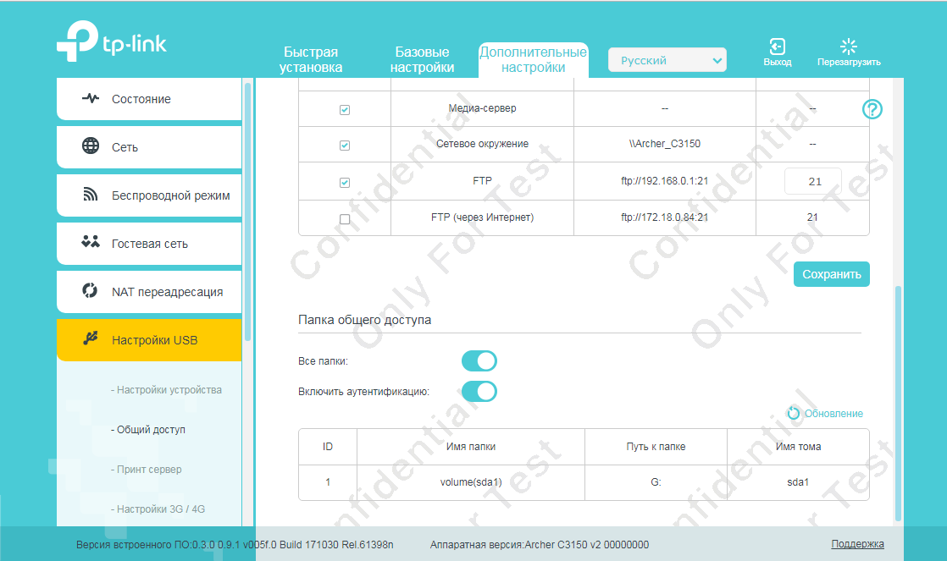Switch to Базовые настройки tab
947x561 pixels.
click(422, 60)
